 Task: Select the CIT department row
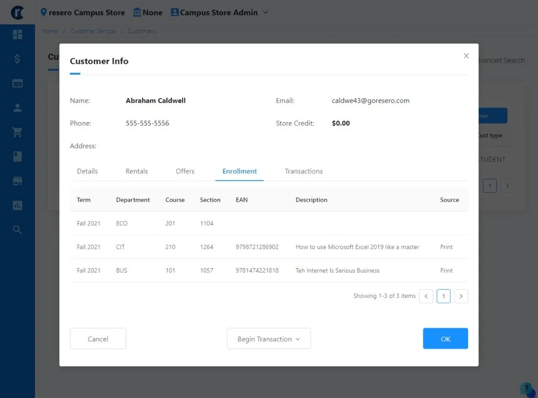click(269, 247)
